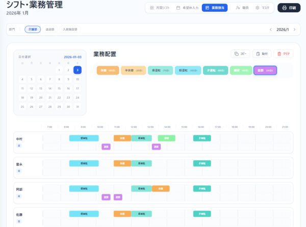Click 阿部's orange 休憩 schedule block
This screenshot has height=227, width=306.
click(161, 188)
